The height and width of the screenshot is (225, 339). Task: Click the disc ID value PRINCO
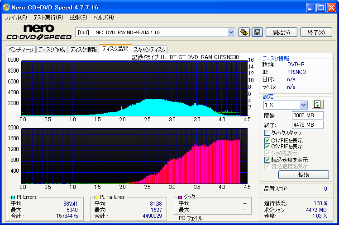point(296,72)
